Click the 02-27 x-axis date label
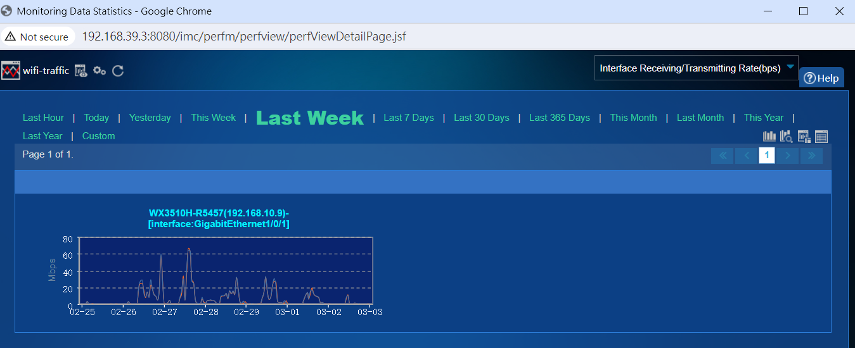The height and width of the screenshot is (348, 855). [164, 312]
